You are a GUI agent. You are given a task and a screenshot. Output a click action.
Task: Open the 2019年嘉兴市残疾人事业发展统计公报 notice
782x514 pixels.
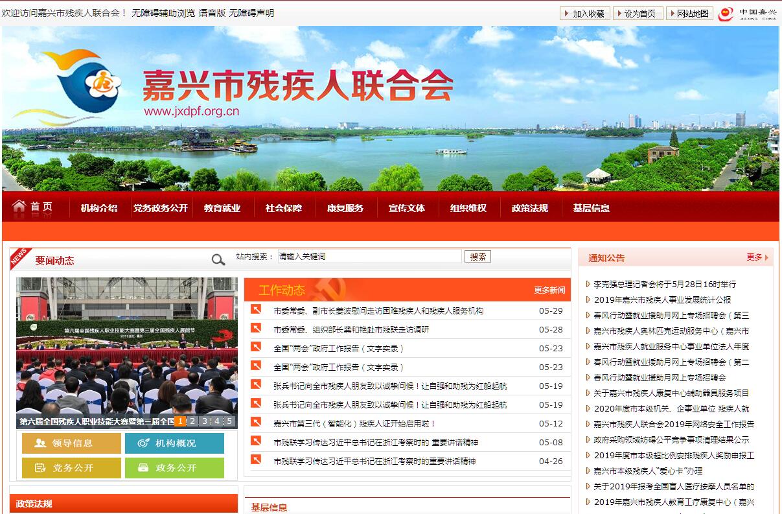pyautogui.click(x=662, y=299)
